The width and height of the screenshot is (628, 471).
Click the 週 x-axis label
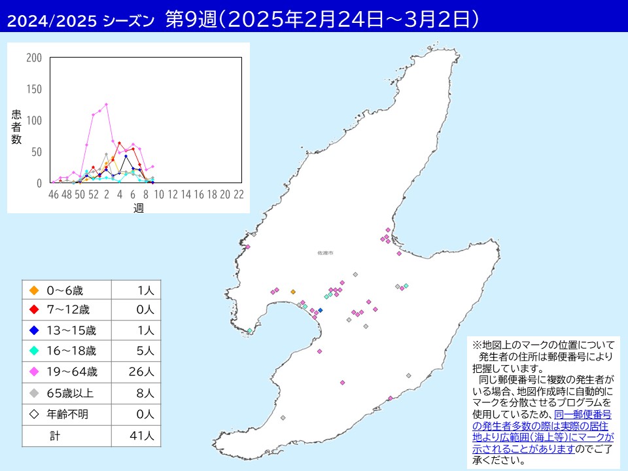coord(139,208)
